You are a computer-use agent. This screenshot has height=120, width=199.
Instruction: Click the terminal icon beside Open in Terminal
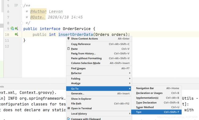(x=69, y=108)
